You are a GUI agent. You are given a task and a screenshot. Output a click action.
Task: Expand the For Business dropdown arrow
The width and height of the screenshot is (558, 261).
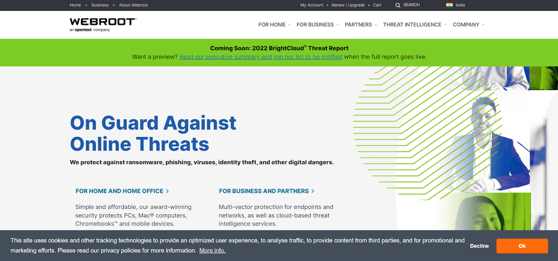pyautogui.click(x=338, y=25)
